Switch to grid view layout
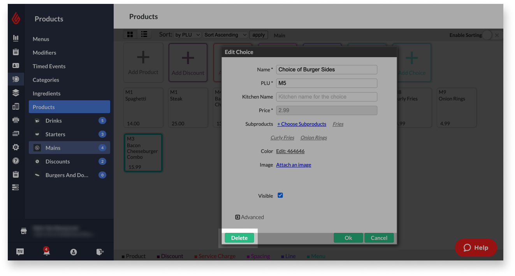Screen dimensions: 515x276 [x=130, y=35]
